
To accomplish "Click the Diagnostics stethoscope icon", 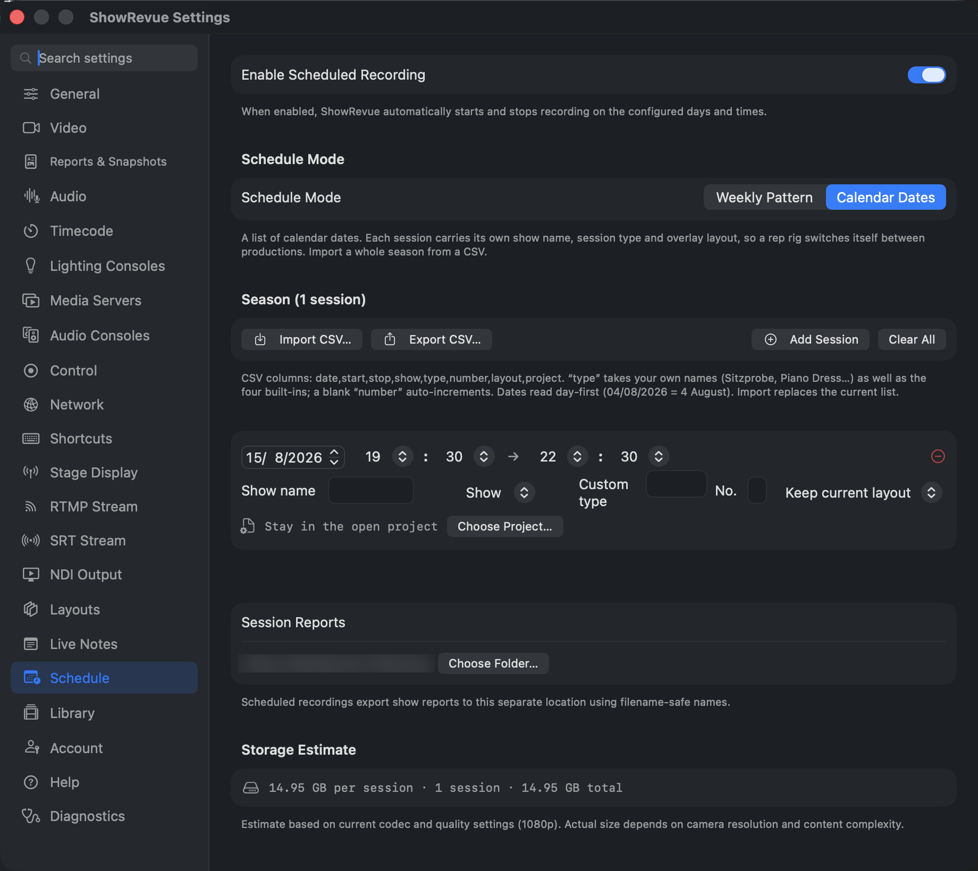I will [x=31, y=816].
